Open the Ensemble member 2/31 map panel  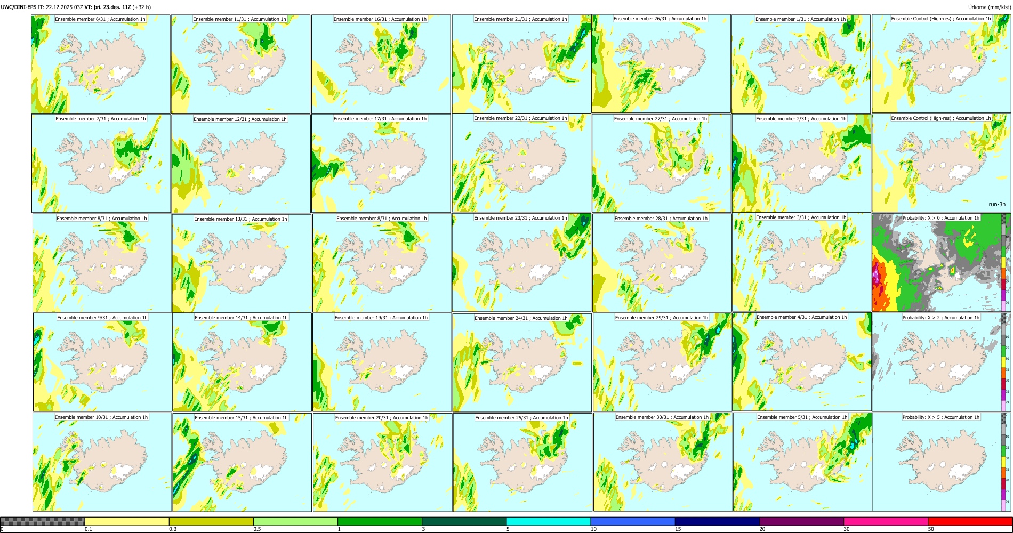coord(801,164)
